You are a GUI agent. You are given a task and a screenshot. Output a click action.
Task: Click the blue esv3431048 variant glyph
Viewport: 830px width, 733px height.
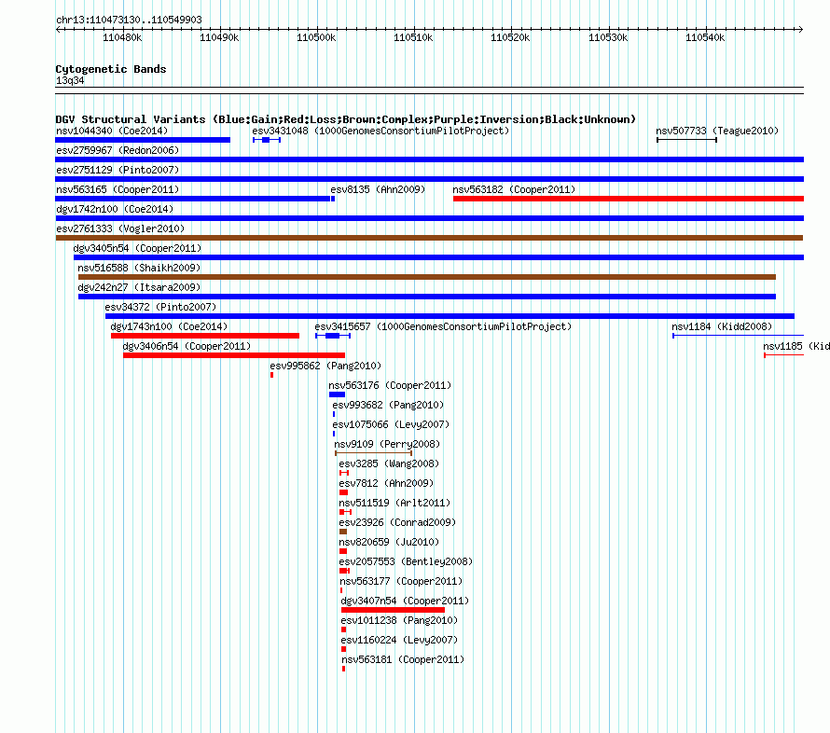267,140
